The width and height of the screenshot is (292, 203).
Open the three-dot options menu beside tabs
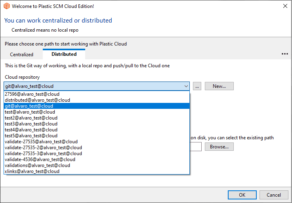click(x=285, y=54)
